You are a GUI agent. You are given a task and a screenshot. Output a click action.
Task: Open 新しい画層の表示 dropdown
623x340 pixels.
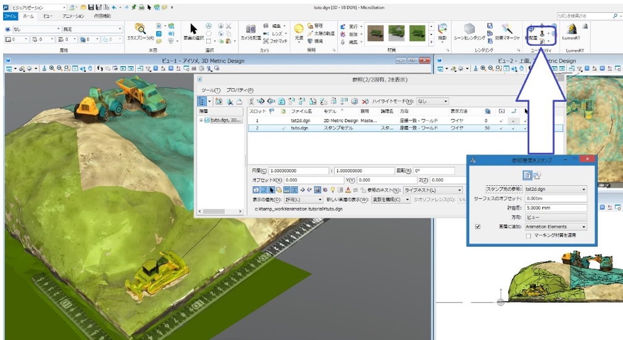pos(391,199)
